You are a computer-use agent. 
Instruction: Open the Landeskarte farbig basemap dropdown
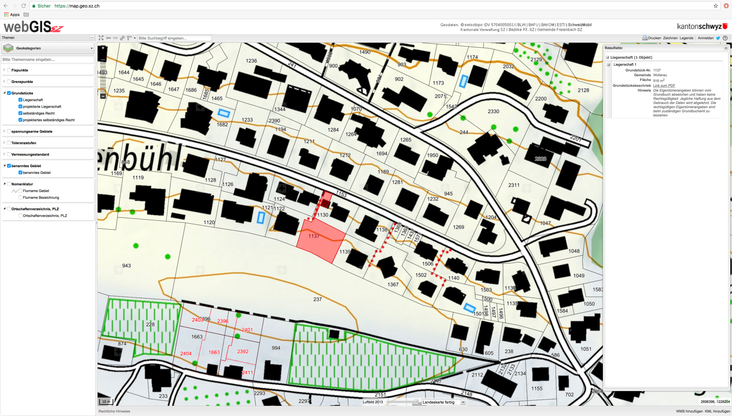443,402
